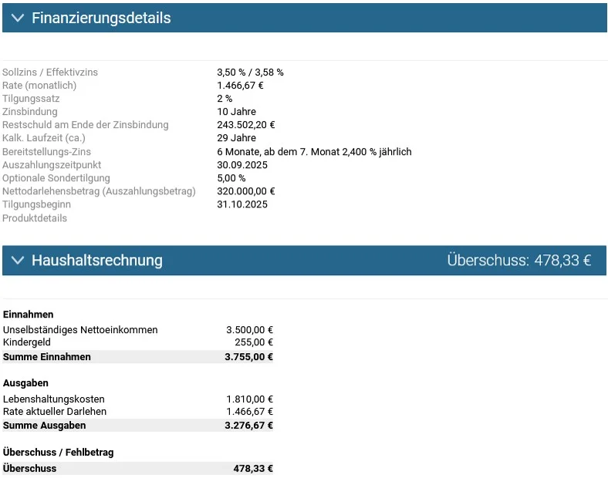Click the Ausgaben heading
The height and width of the screenshot is (478, 608).
25,382
